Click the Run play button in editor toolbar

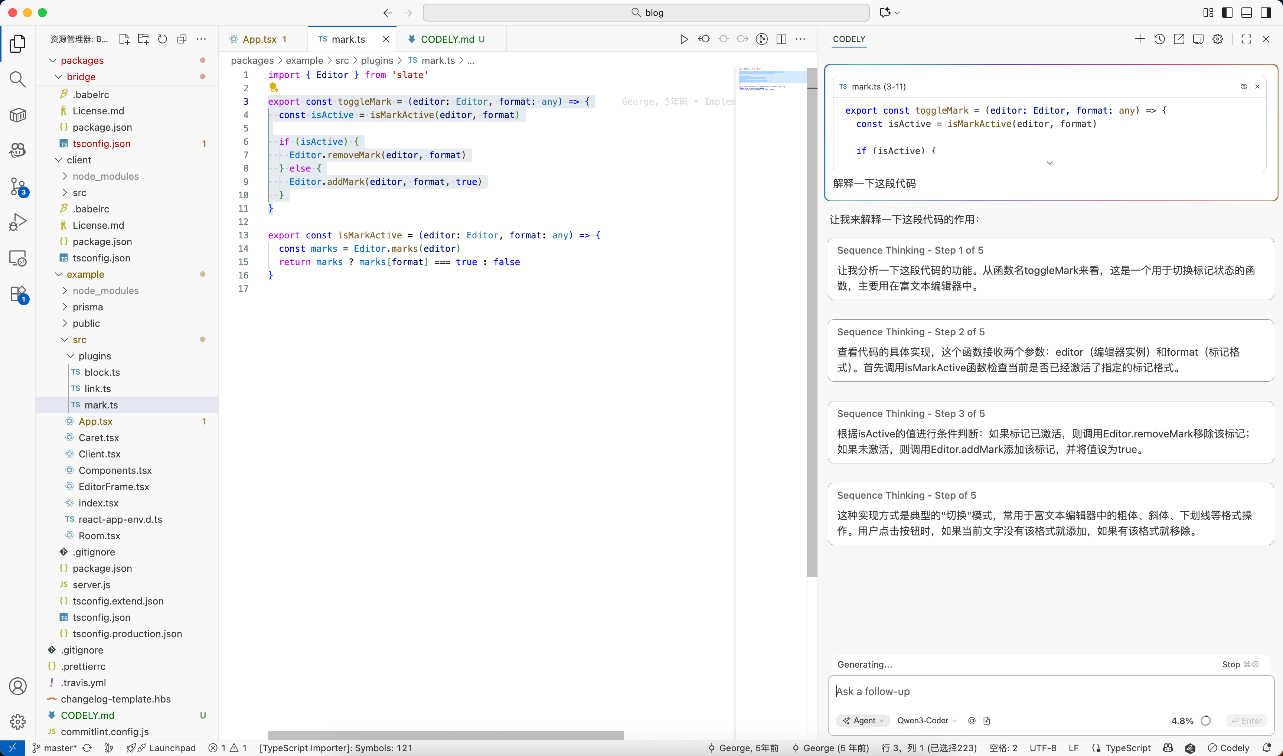tap(683, 39)
